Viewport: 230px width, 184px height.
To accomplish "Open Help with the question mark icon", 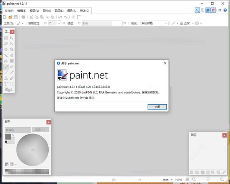I will [x=225, y=10].
